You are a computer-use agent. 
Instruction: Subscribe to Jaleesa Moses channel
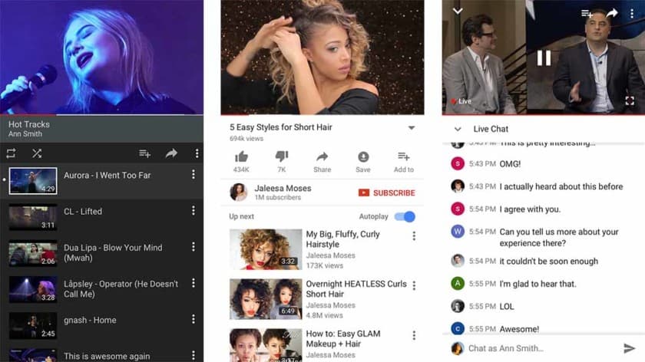click(386, 193)
